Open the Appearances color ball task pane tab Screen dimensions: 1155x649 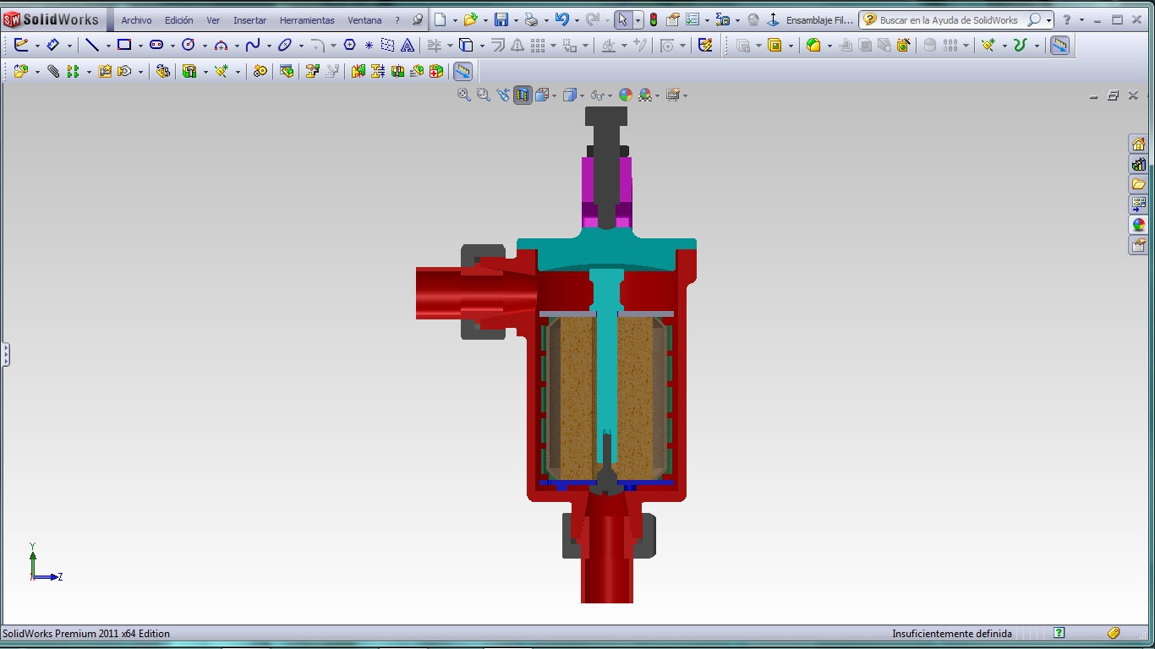[x=1138, y=225]
